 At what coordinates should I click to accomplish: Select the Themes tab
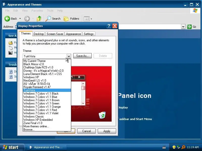pyautogui.click(x=26, y=33)
